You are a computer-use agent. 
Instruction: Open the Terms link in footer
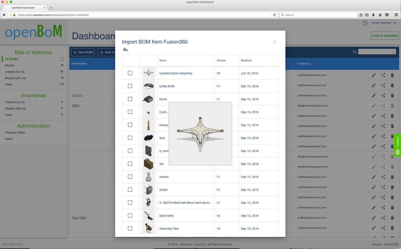pos(6,244)
